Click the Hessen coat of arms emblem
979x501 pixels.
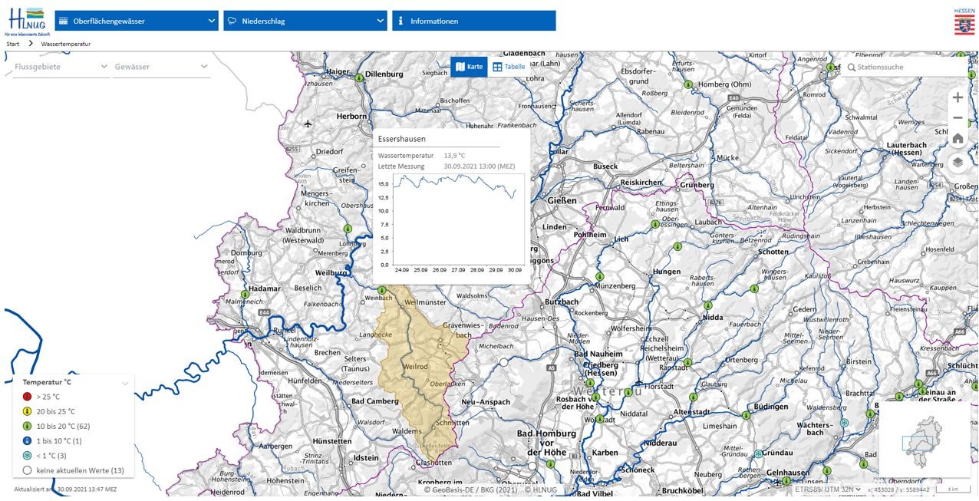[x=964, y=22]
